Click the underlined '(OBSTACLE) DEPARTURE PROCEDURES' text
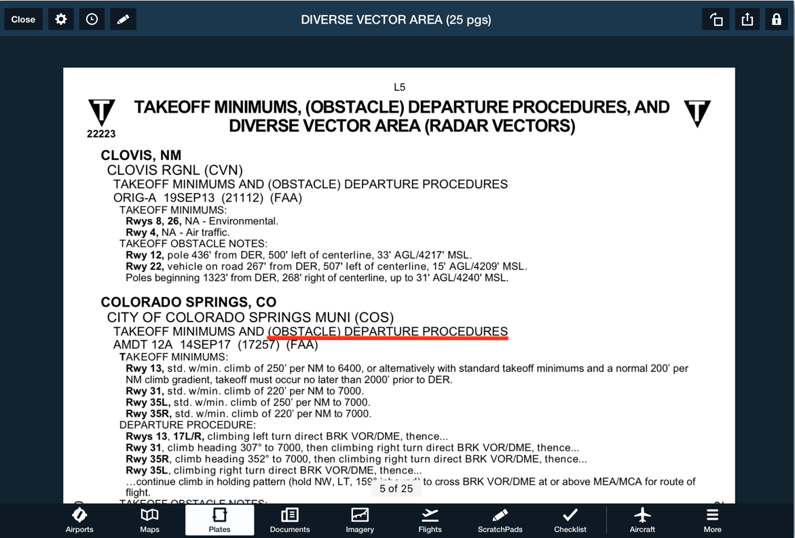 [388, 331]
